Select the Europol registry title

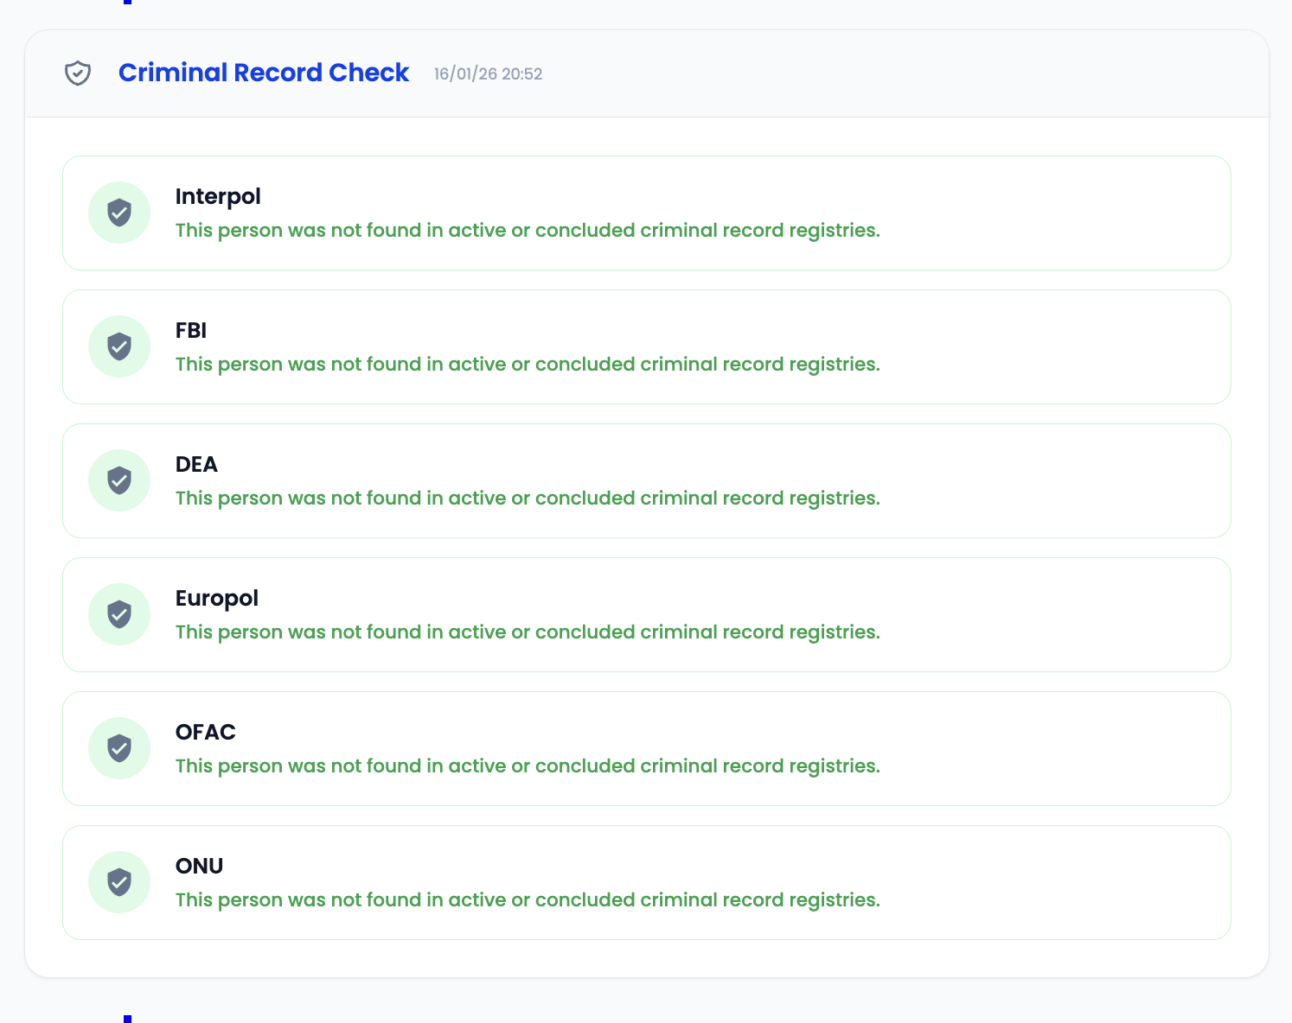[217, 599]
